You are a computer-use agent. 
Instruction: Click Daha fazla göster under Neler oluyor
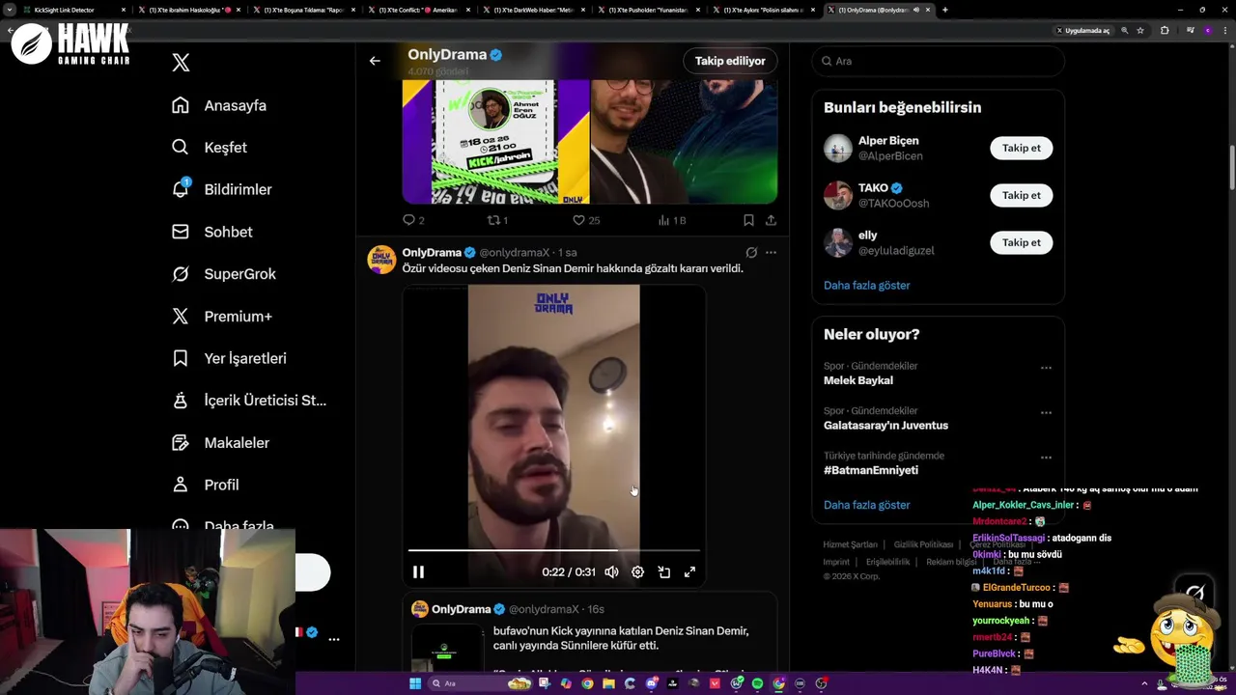coord(866,505)
